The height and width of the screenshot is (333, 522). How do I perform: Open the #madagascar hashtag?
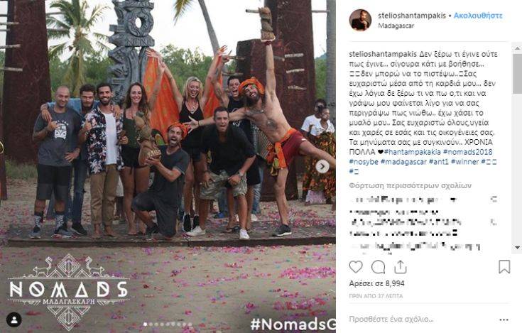[403, 162]
